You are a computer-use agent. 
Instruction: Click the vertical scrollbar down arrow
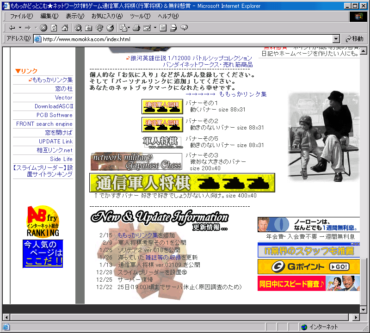364,309
